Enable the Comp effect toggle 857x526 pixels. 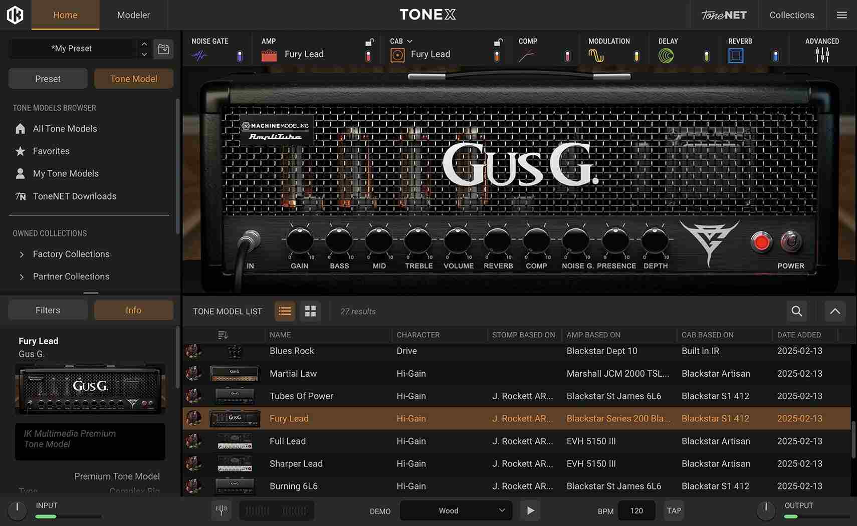[x=567, y=56]
